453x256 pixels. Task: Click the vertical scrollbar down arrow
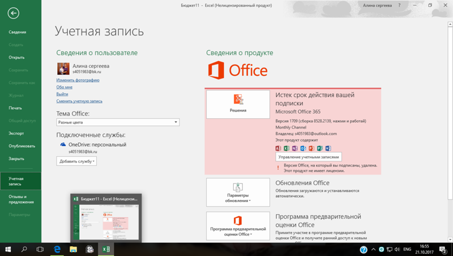click(450, 240)
